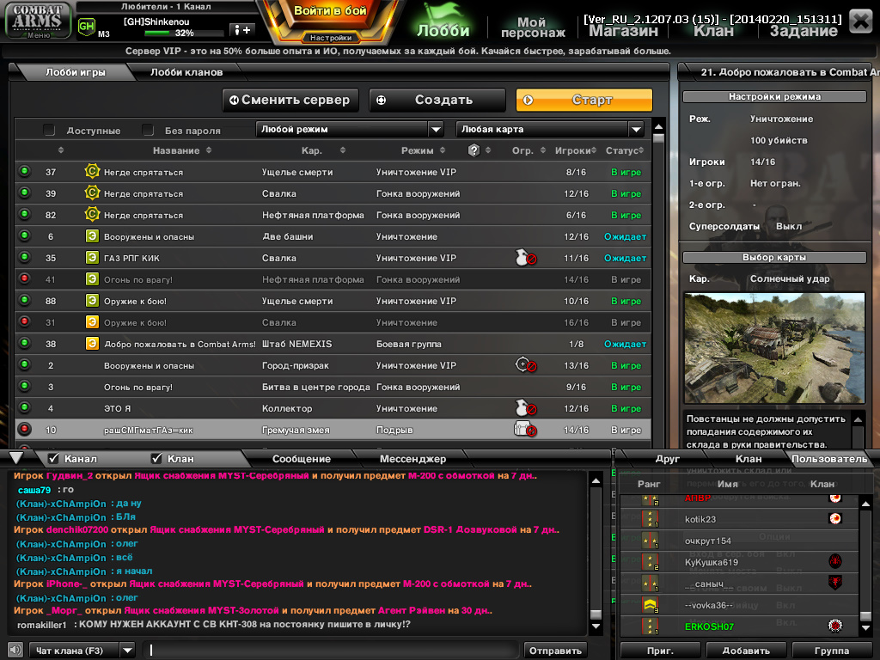Open the Магазин section
The height and width of the screenshot is (660, 880).
click(x=623, y=30)
